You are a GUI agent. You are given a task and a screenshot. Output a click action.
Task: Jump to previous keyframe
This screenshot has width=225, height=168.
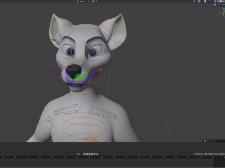87,154
